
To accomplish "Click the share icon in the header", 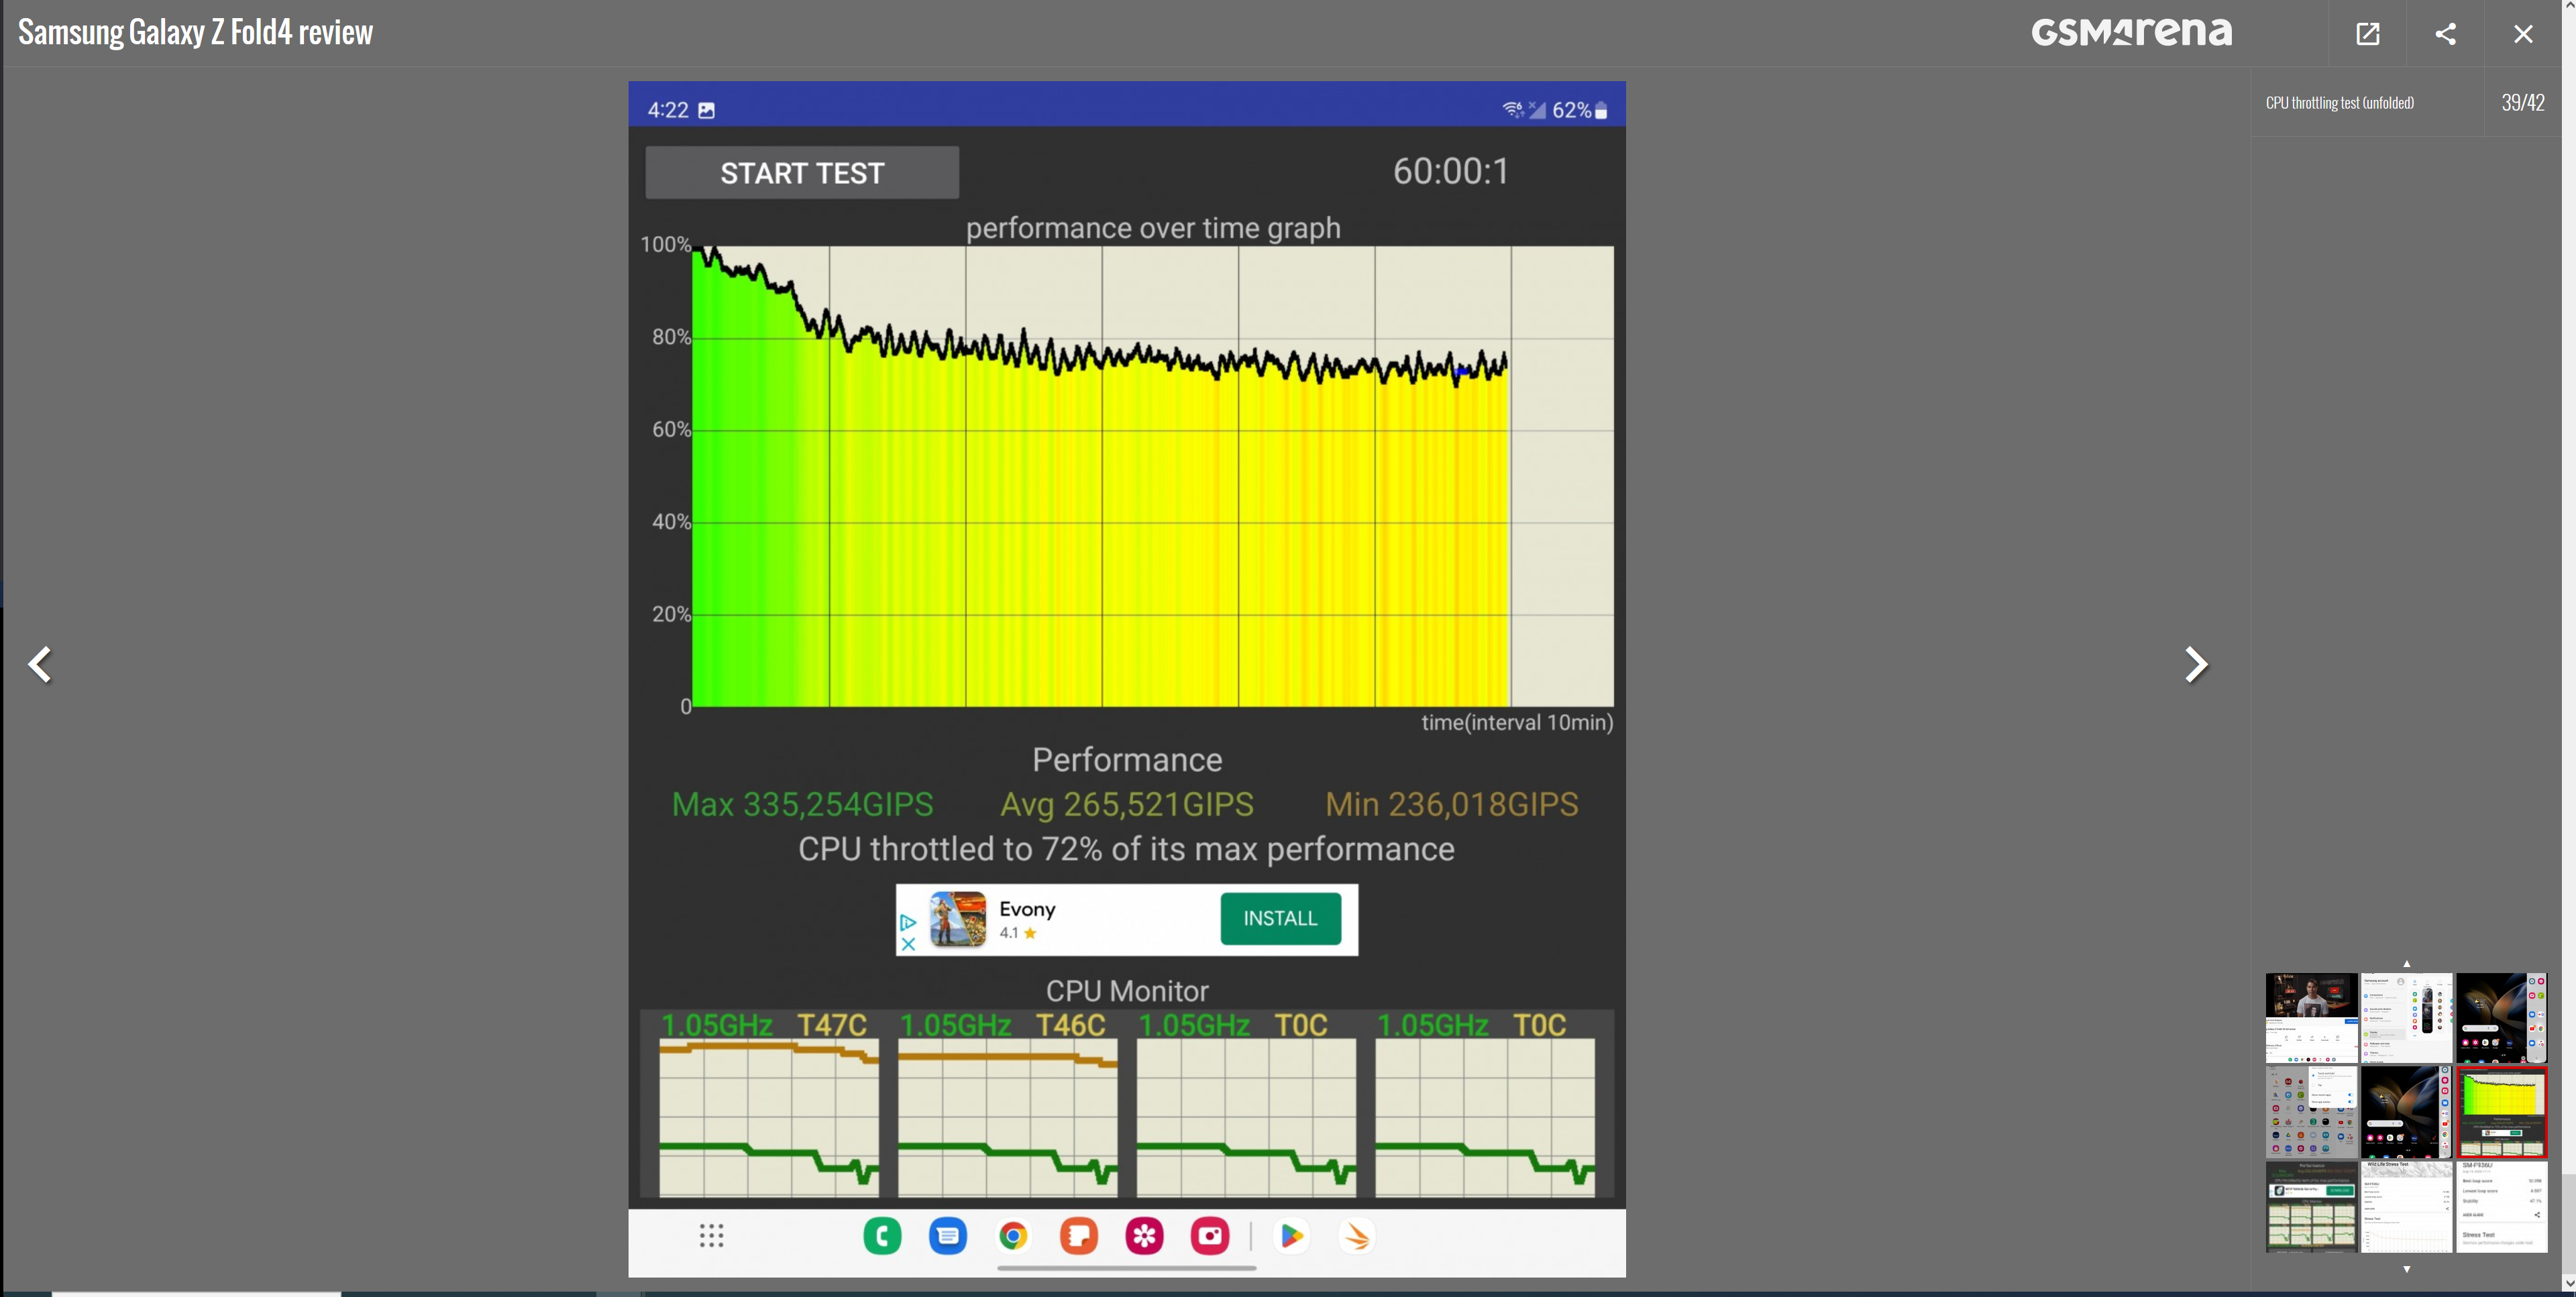I will [x=2445, y=34].
